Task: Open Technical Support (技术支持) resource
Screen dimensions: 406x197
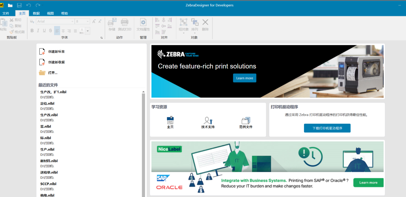Action: tap(208, 122)
